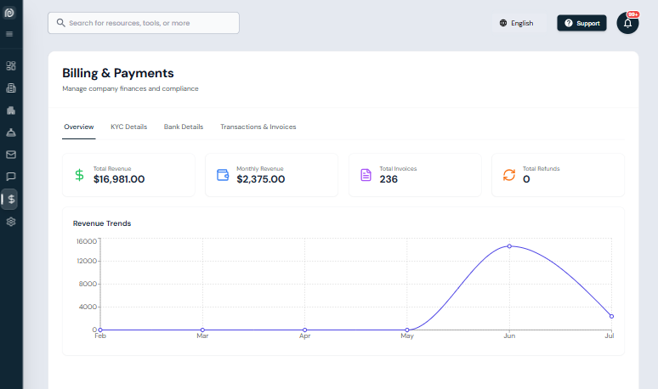Click the Total Invoices card

point(415,175)
